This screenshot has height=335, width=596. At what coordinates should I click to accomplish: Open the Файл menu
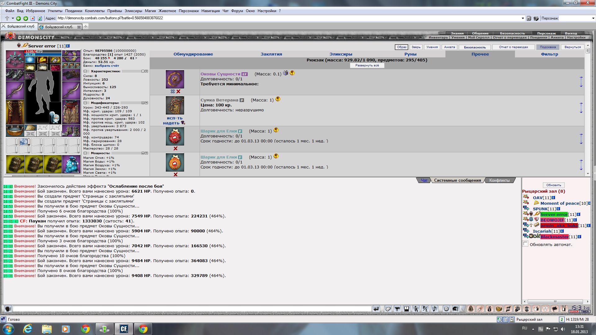pyautogui.click(x=10, y=11)
